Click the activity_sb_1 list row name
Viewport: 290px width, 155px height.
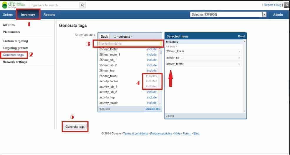(108, 87)
